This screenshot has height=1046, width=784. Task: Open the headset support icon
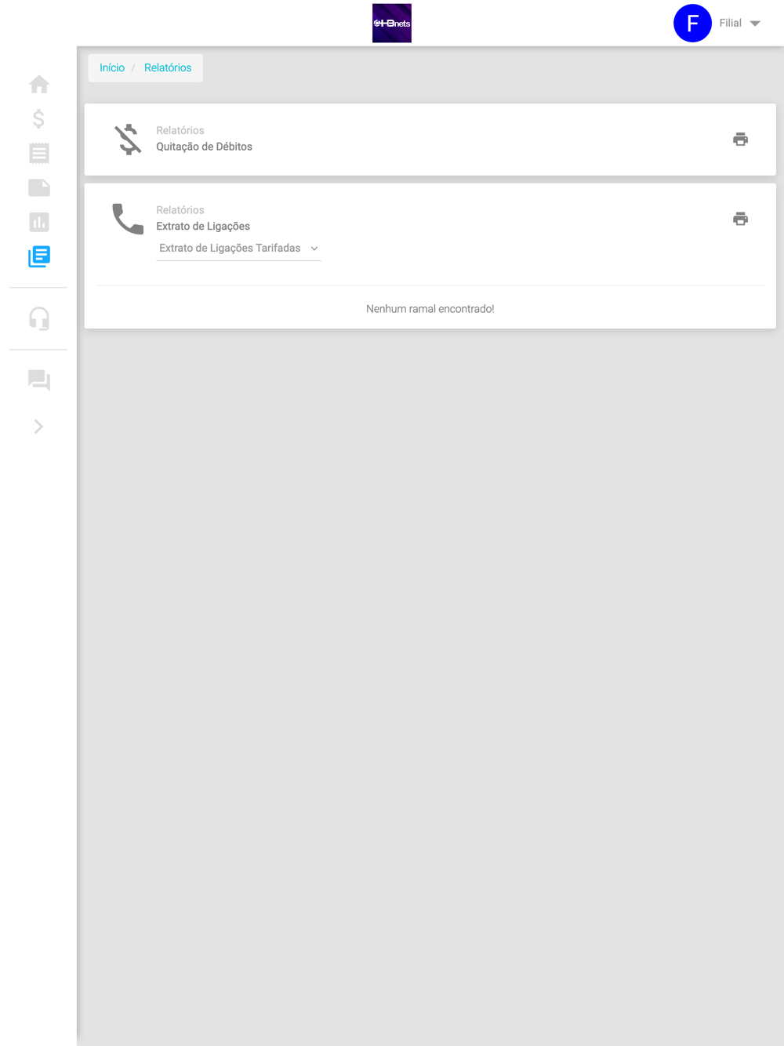(x=38, y=318)
